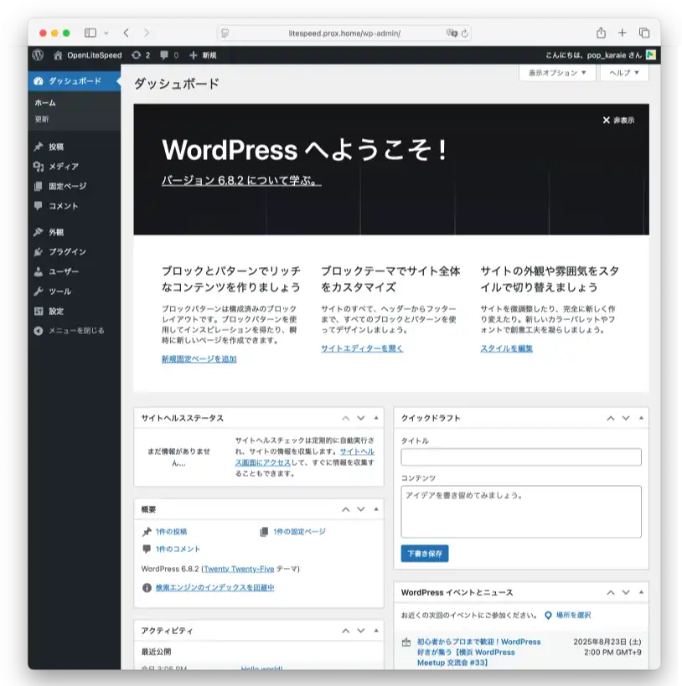Screen dimensions: 682x686
Task: Click 下書き保存 save draft button
Action: 425,554
